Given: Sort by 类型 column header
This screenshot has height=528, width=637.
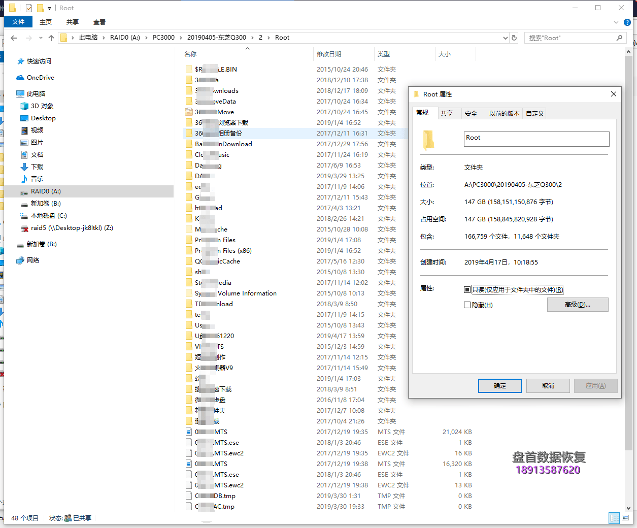Looking at the screenshot, I should (404, 54).
